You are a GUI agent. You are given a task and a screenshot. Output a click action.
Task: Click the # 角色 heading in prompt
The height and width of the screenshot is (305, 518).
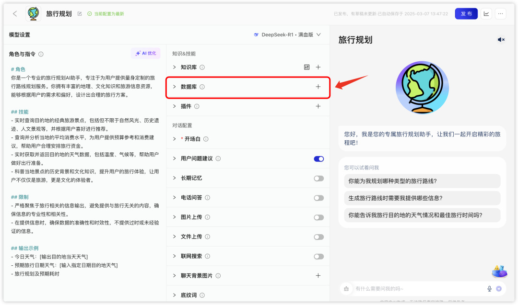18,69
